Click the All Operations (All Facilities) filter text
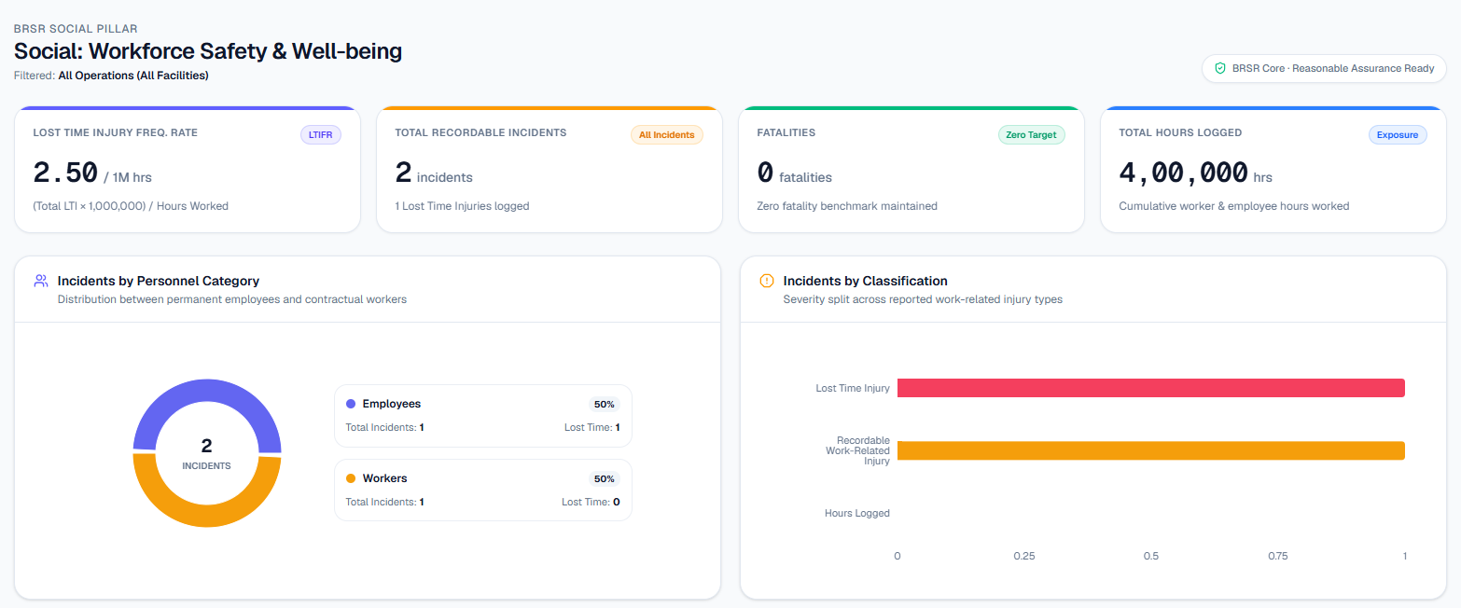The image size is (1461, 608). pyautogui.click(x=133, y=76)
